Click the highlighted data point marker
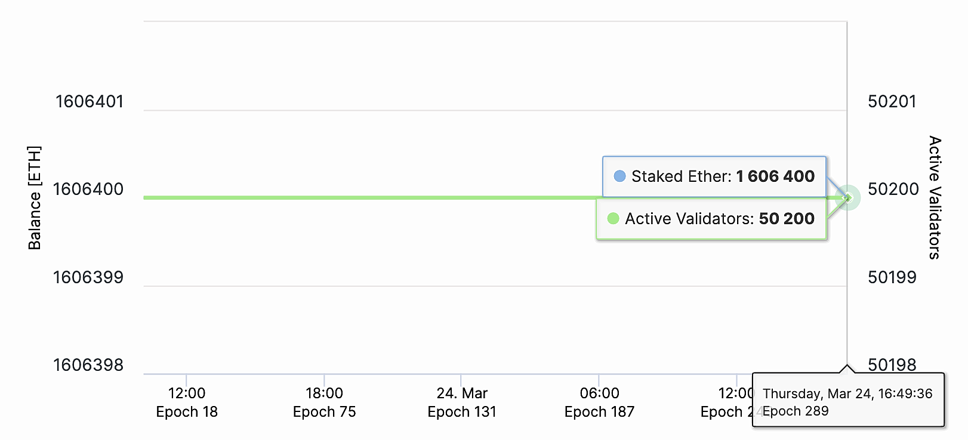This screenshot has width=968, height=440. (847, 198)
